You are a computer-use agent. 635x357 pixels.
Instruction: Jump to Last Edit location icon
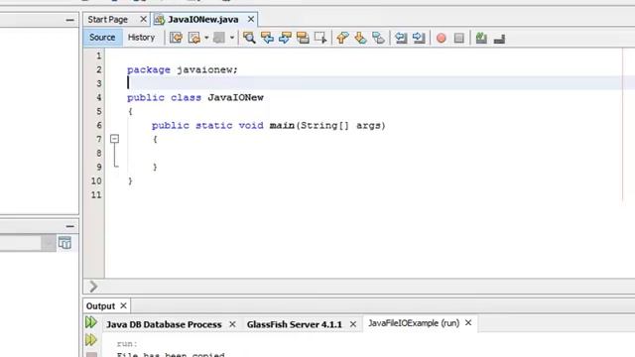177,38
